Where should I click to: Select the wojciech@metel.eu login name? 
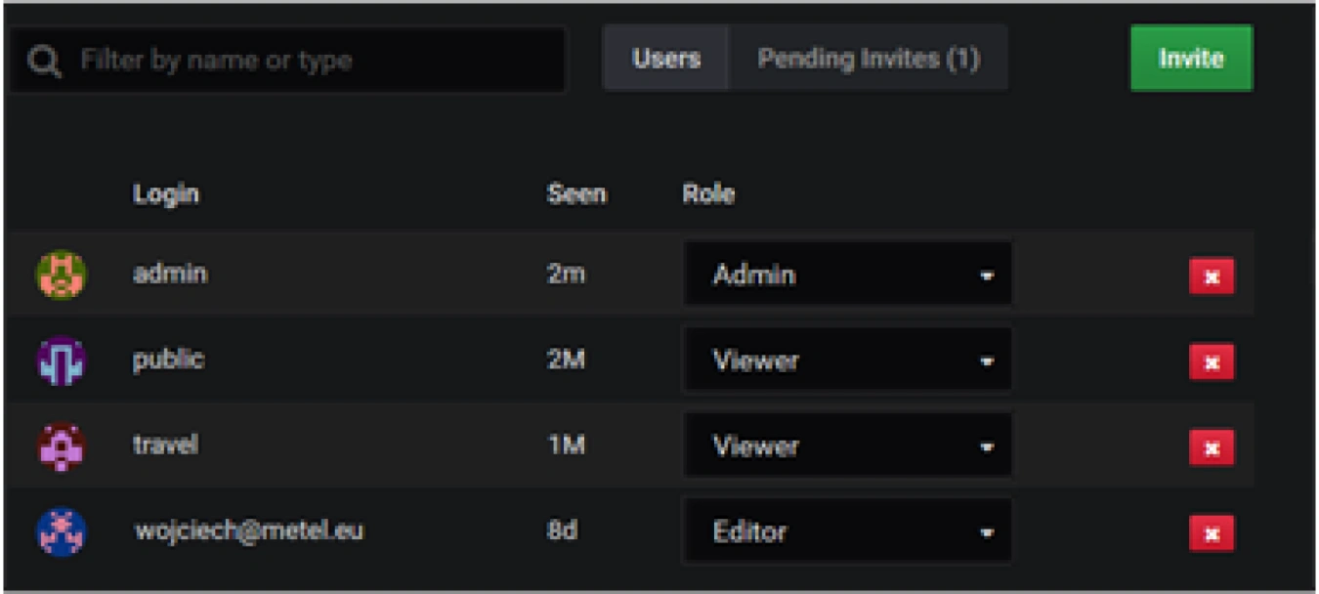[x=248, y=531]
